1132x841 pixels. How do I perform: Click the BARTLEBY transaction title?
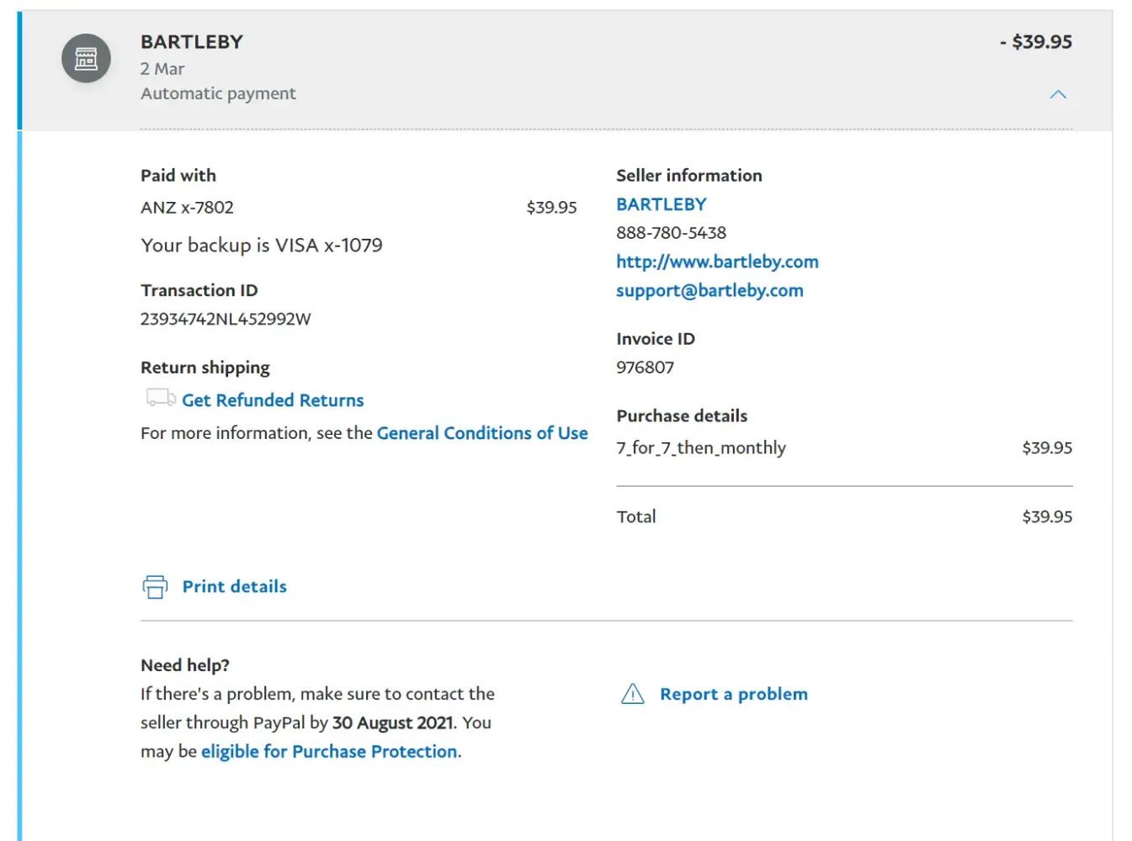tap(192, 42)
